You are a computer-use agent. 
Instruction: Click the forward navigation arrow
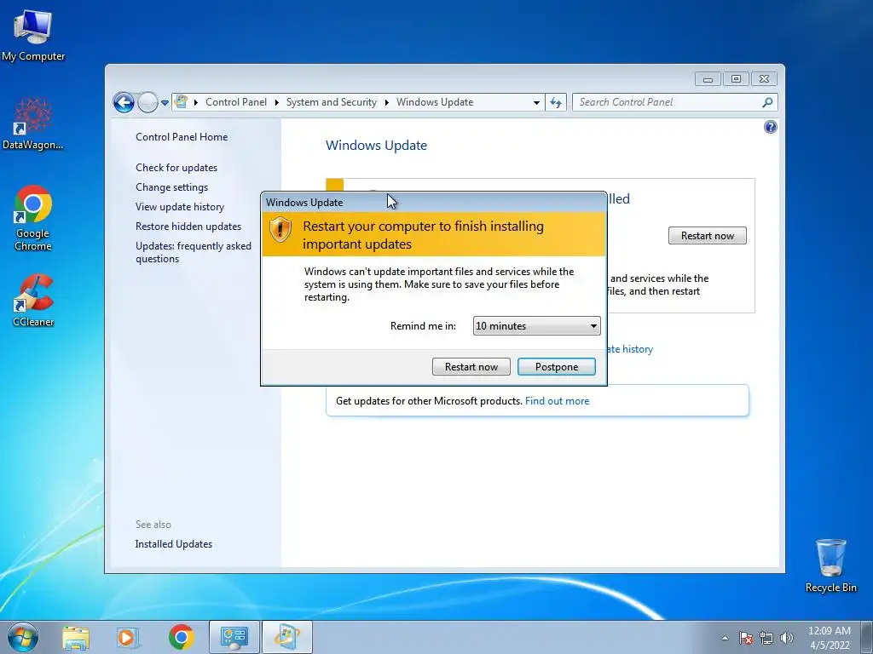(147, 102)
